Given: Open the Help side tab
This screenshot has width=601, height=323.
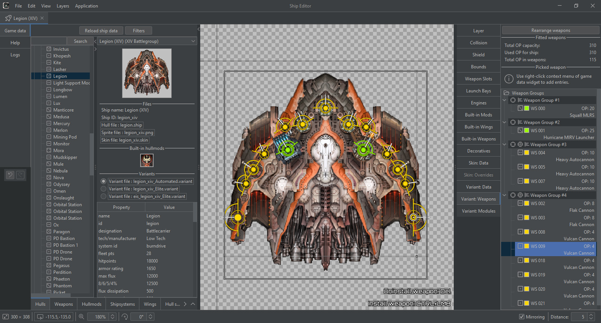Looking at the screenshot, I should coord(15,42).
